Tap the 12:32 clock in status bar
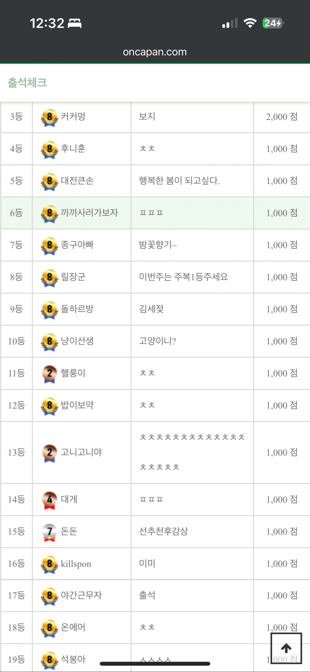This screenshot has height=672, width=310. click(47, 23)
